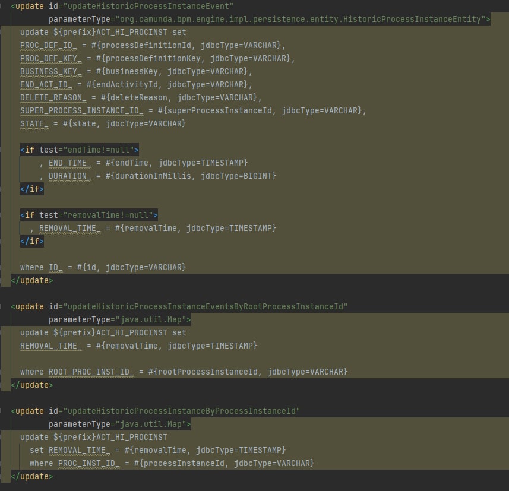Click the #{businessKey, jdbcType=VARCHAR} parameter
Viewport: 509px width, 491px height.
(x=172, y=71)
